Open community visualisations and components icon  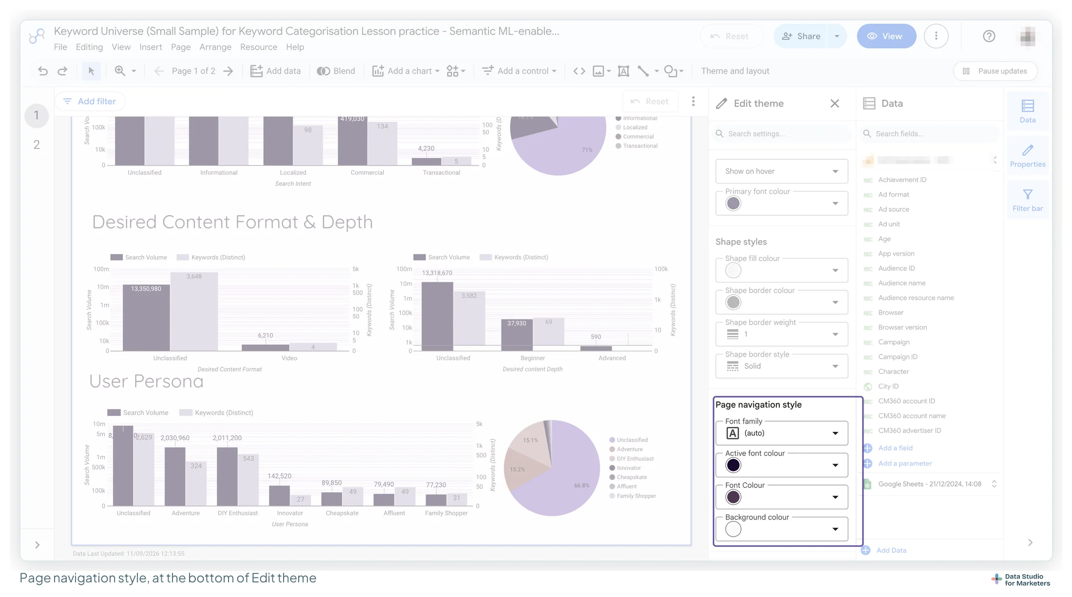[456, 71]
